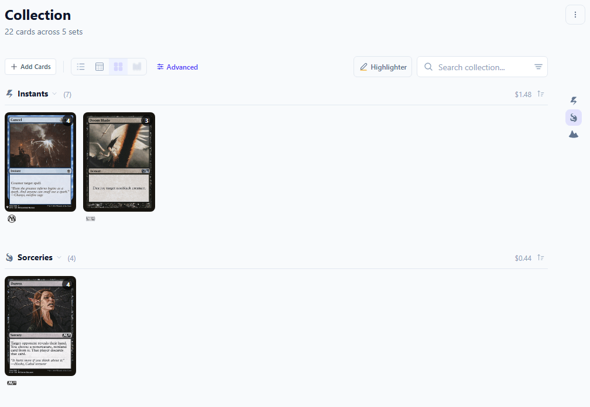Switch to list view layout
The height and width of the screenshot is (407, 590).
pos(80,67)
